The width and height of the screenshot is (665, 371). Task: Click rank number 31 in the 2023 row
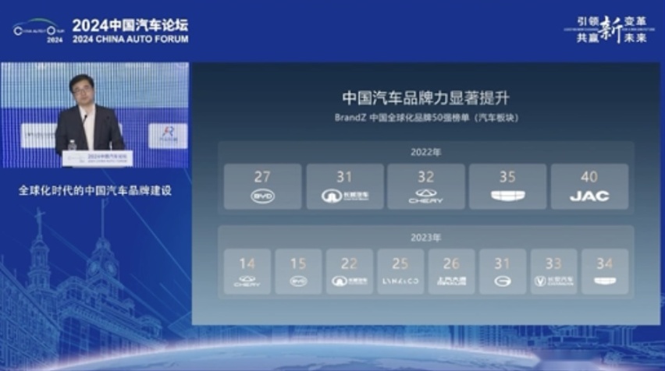click(502, 264)
